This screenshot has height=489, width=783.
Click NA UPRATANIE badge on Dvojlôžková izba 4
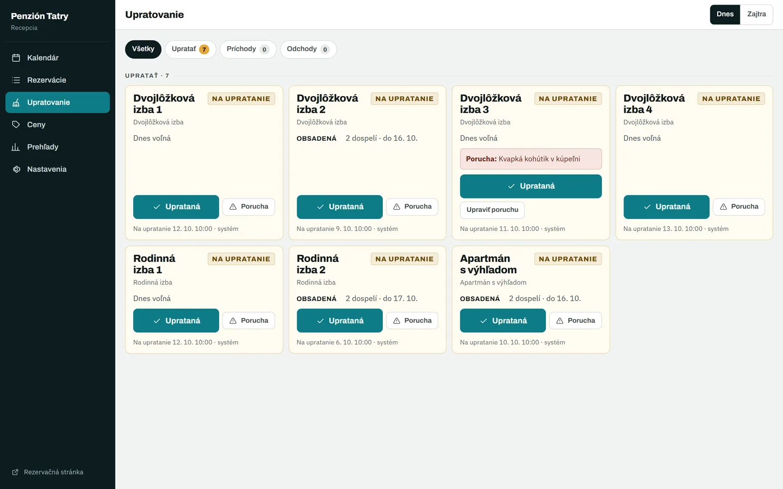coord(731,99)
